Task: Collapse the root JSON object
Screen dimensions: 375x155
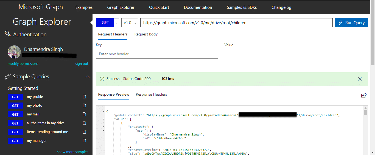Action: click(103, 112)
